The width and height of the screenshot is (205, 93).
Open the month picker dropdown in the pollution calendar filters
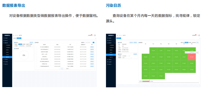pyautogui.click(x=126, y=56)
